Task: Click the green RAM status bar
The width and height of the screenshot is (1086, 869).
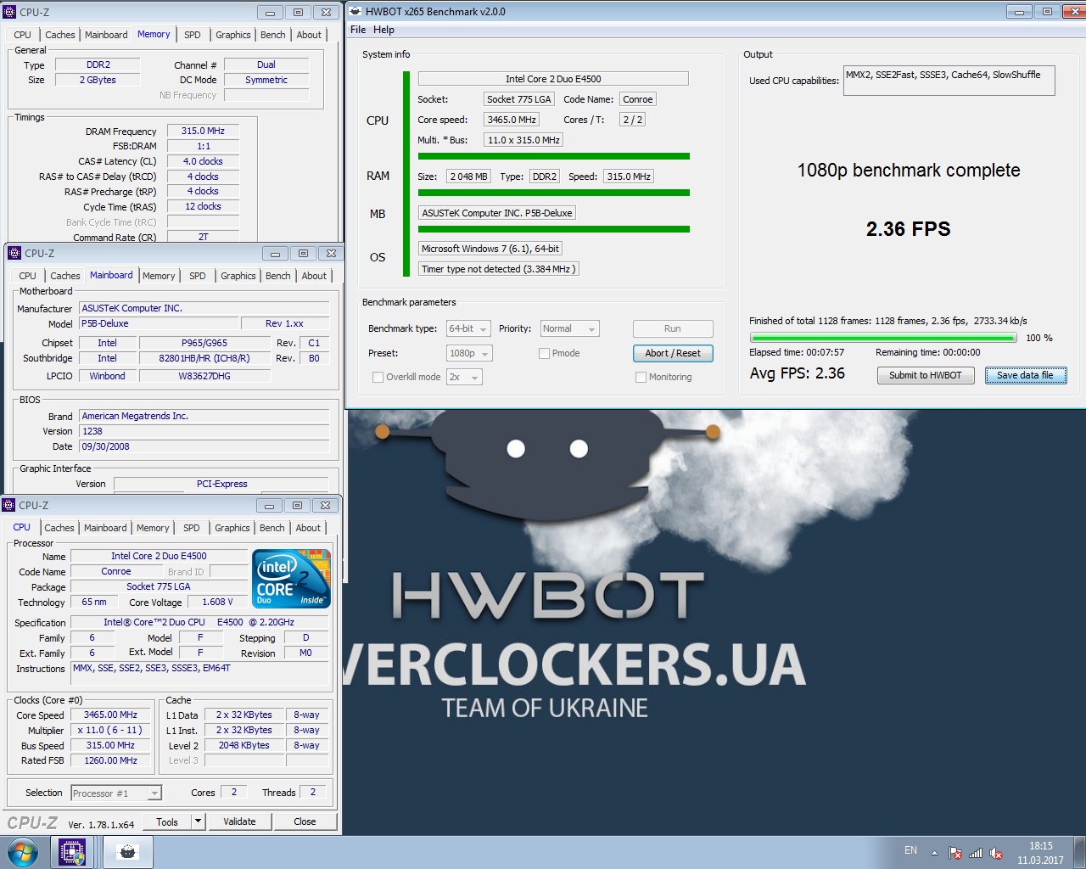Action: point(554,193)
